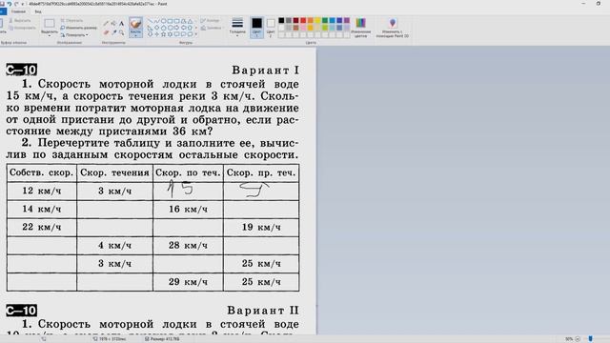Click the Undo arrow in title bar
Image resolution: width=610 pixels, height=343 pixels.
pos(9,4)
